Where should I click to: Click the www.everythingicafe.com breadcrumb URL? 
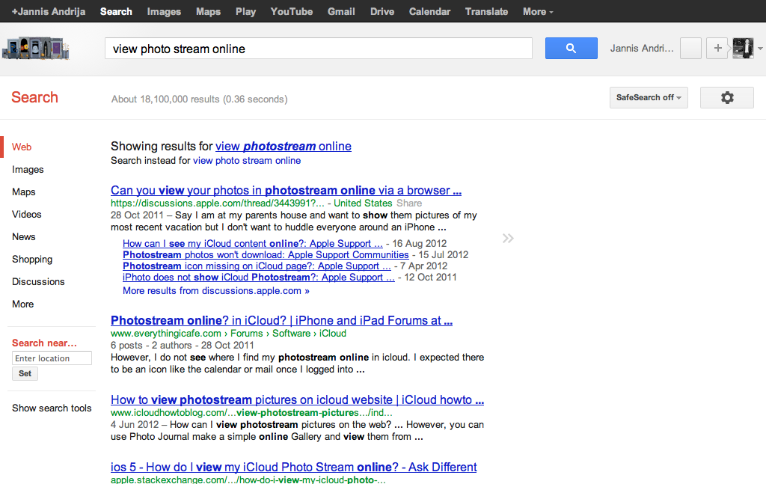tap(228, 333)
